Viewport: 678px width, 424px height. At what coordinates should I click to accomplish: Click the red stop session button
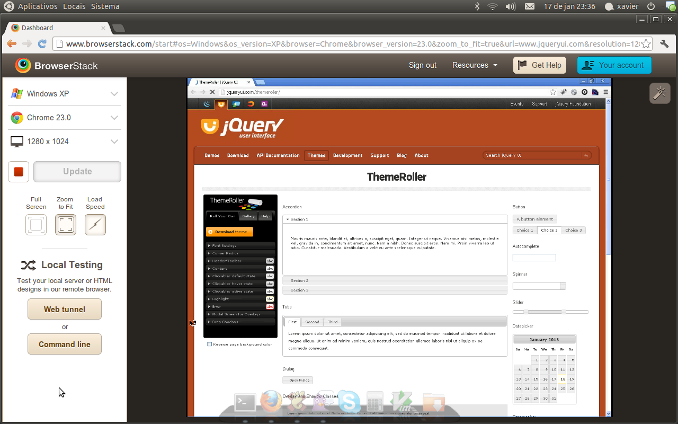click(19, 172)
